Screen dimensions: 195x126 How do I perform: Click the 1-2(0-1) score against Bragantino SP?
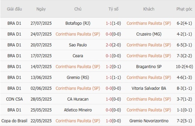113,66
